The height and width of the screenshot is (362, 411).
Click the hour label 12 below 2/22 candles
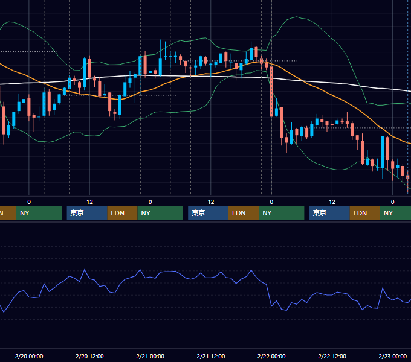tap(332, 202)
